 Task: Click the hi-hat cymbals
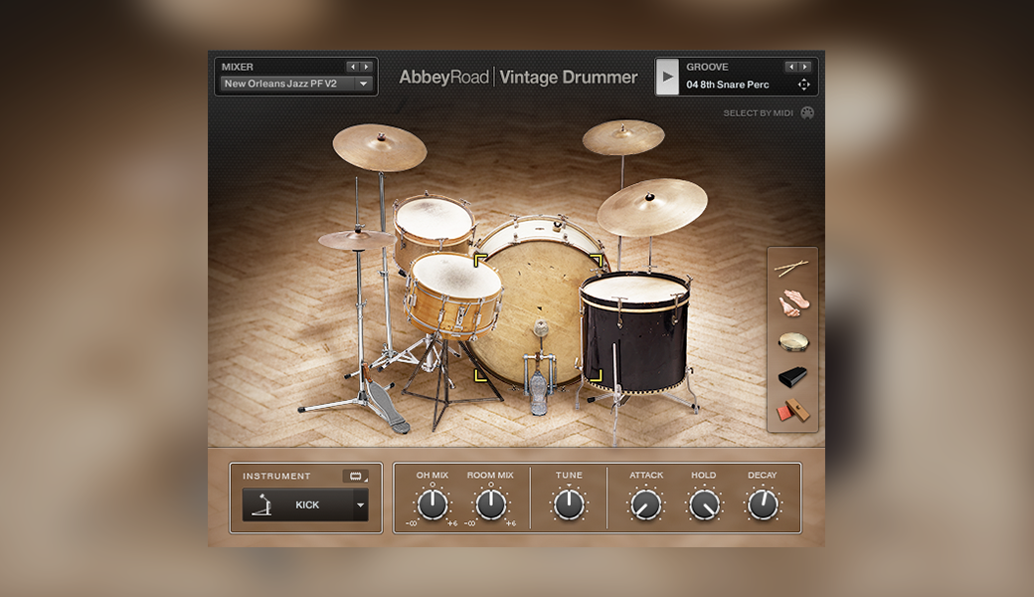(x=357, y=239)
